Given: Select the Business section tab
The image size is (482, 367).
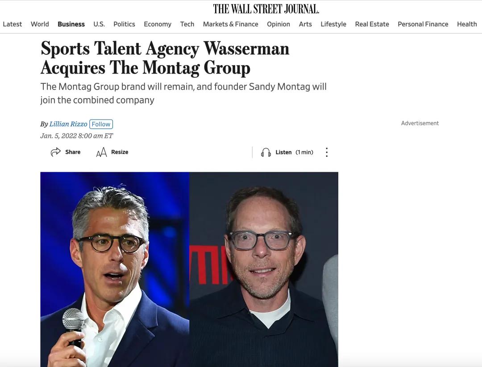Looking at the screenshot, I should coord(71,24).
